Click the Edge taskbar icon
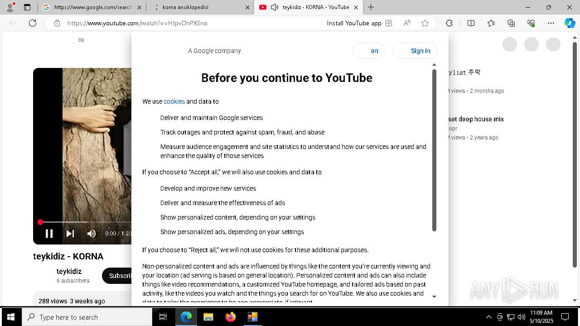Image resolution: width=580 pixels, height=326 pixels. pos(186,317)
